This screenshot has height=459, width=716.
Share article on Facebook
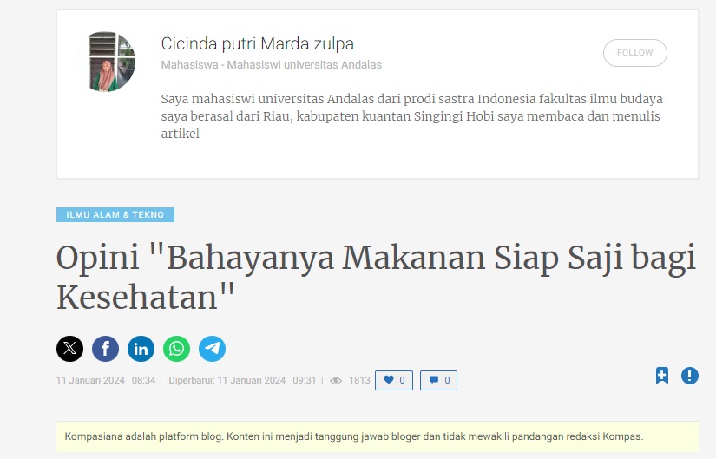pos(106,349)
